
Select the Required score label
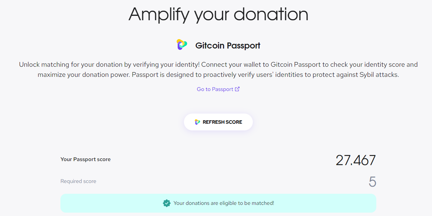pyautogui.click(x=78, y=181)
